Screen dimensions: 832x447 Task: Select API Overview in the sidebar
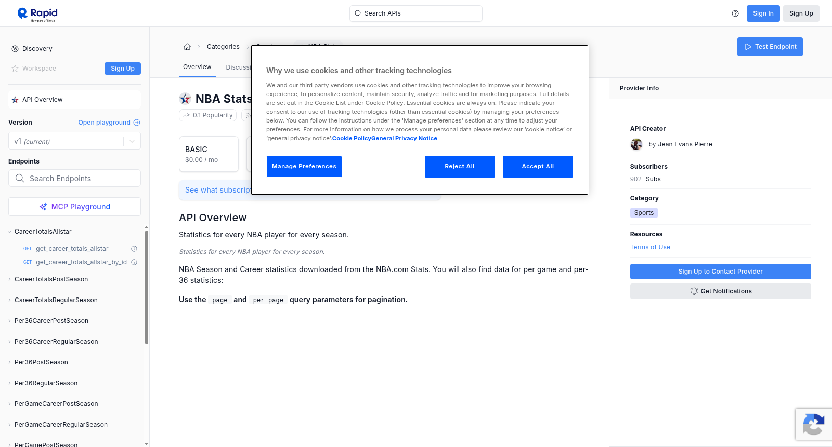[74, 100]
